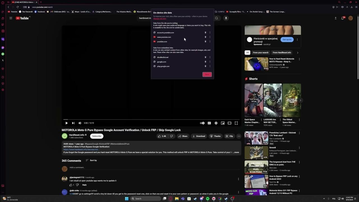Screen dimensions: 359x202
Task: Open more options for www.youtube.com
Action: point(210,37)
